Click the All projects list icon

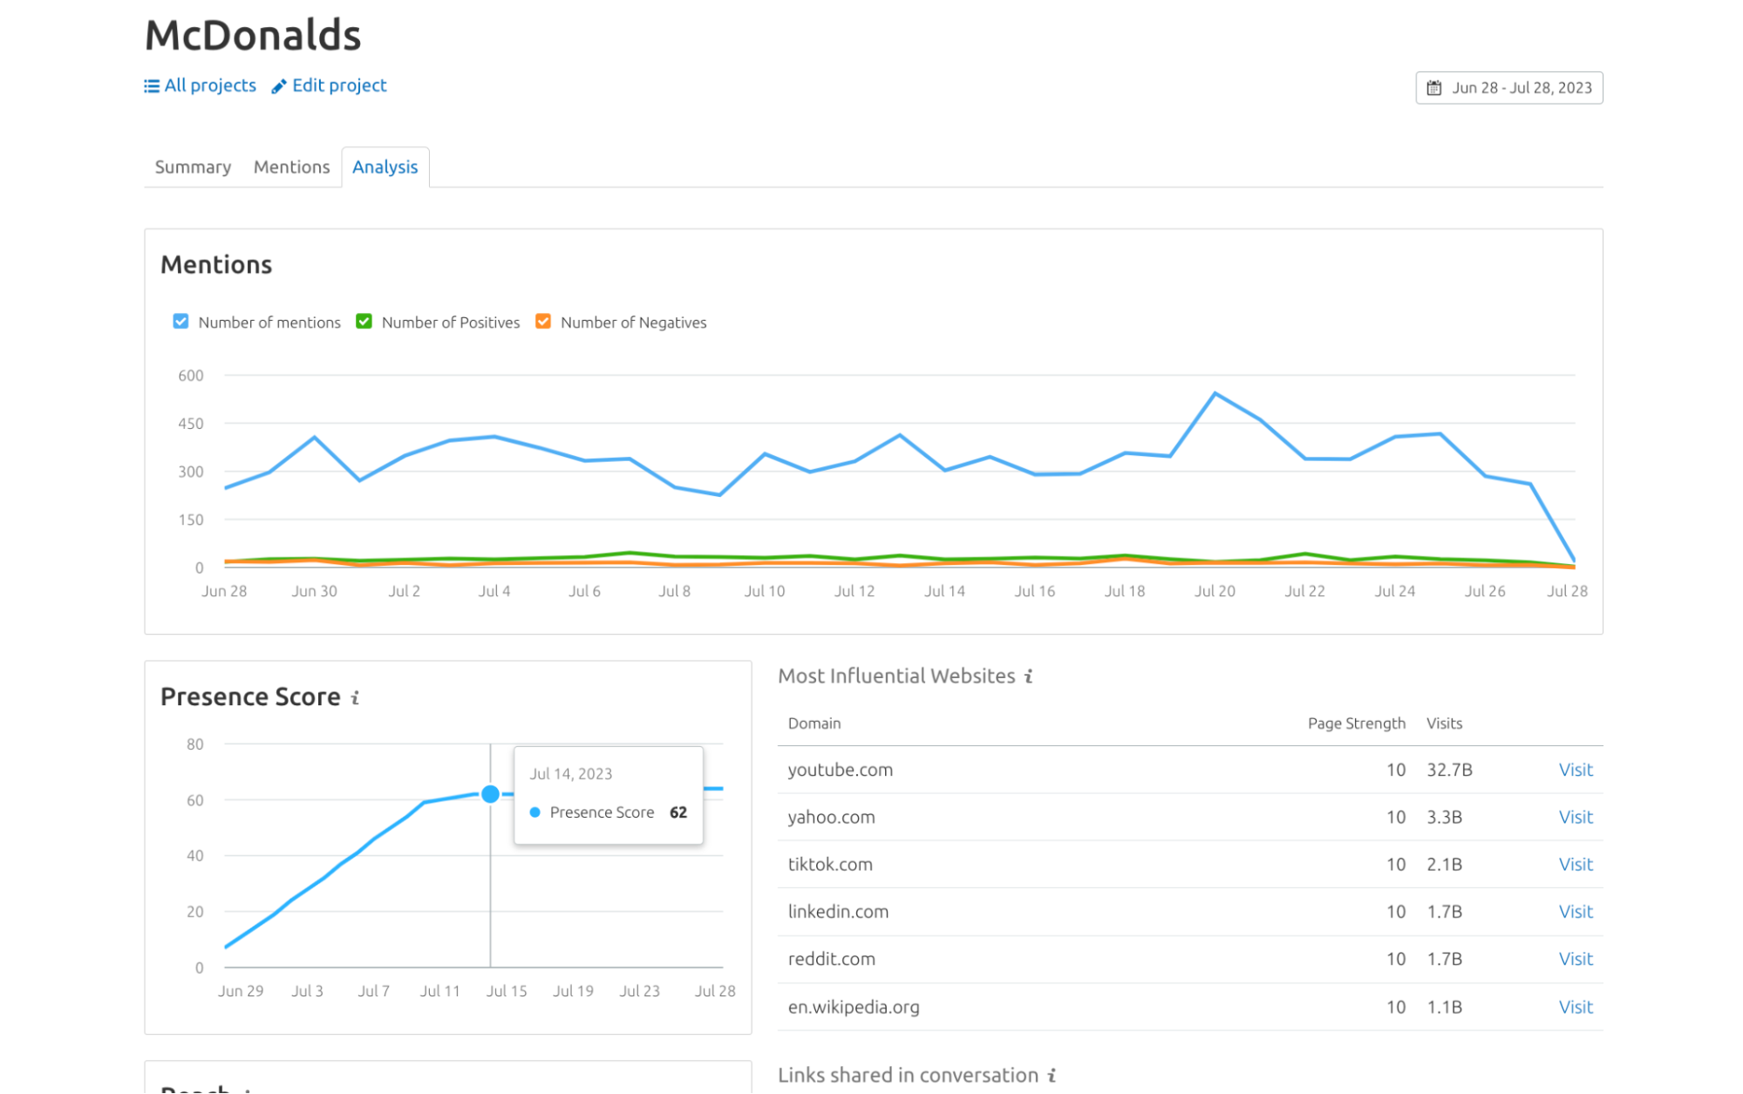pos(152,86)
